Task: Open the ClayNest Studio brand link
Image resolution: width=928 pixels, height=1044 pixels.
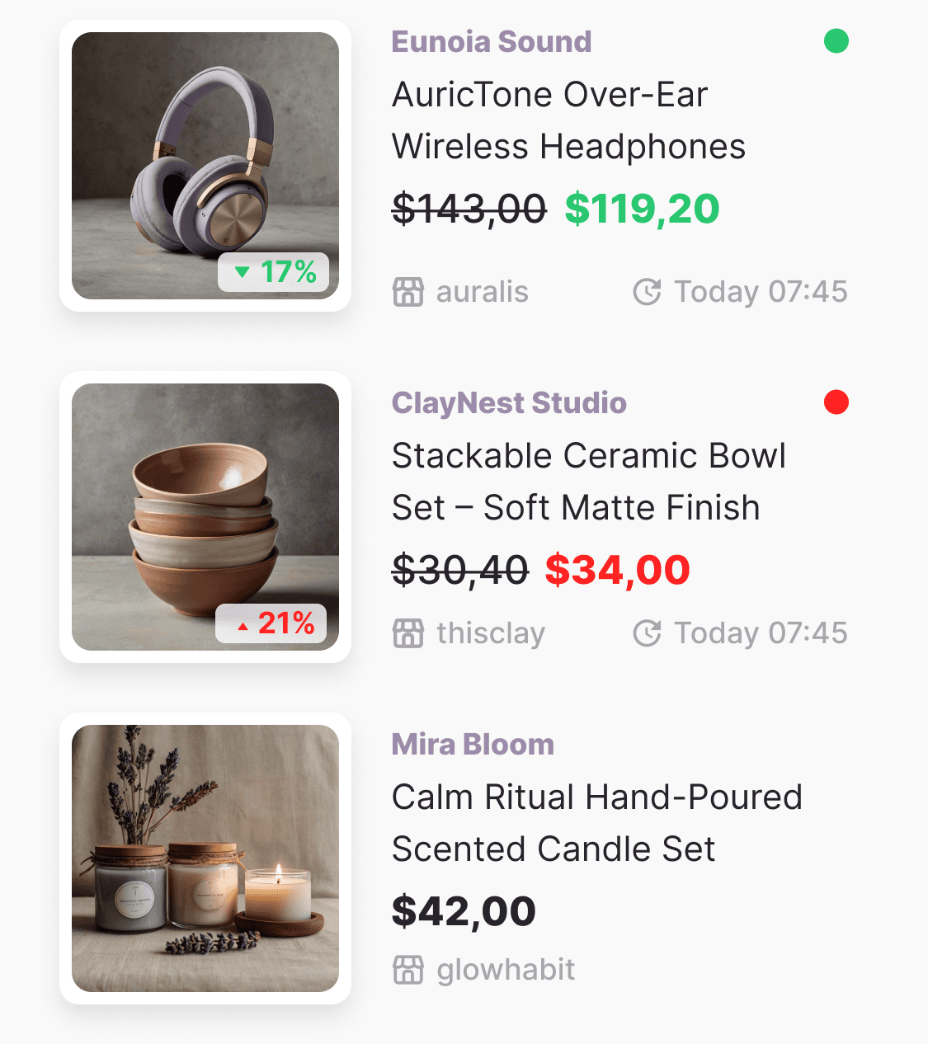Action: pos(509,402)
